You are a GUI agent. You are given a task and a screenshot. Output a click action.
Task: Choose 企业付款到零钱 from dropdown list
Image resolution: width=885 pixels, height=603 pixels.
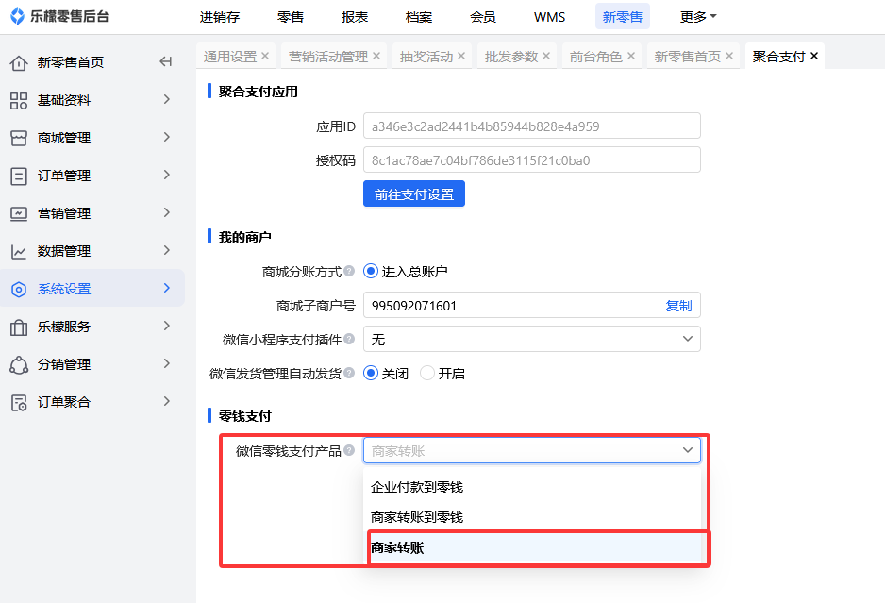click(532, 487)
